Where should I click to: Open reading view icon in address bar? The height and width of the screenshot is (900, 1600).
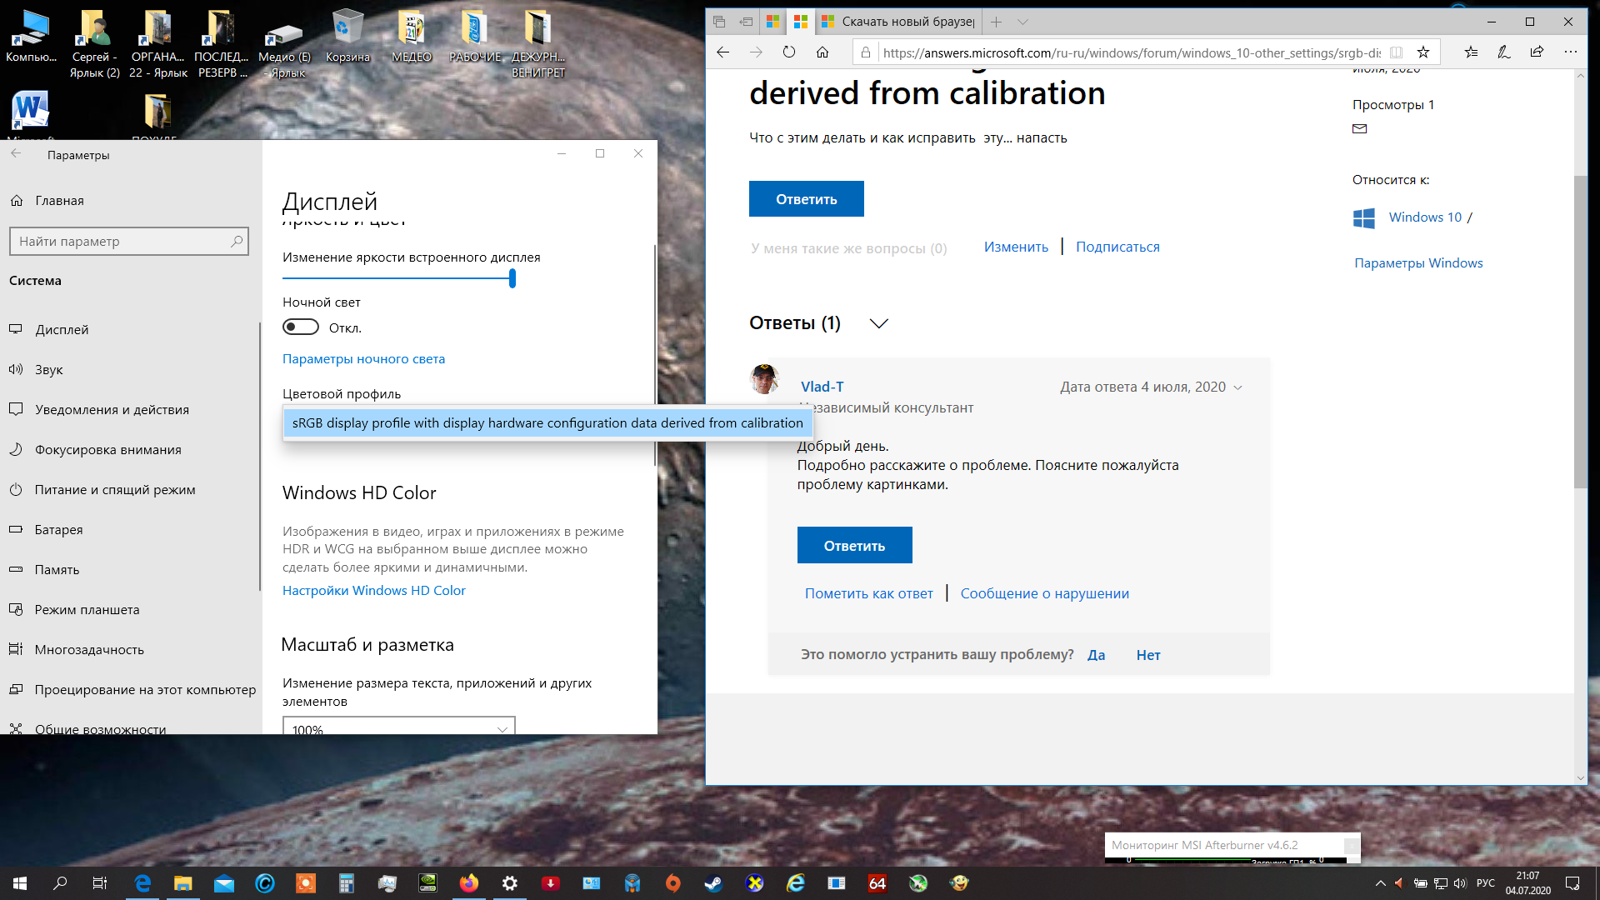1397,52
